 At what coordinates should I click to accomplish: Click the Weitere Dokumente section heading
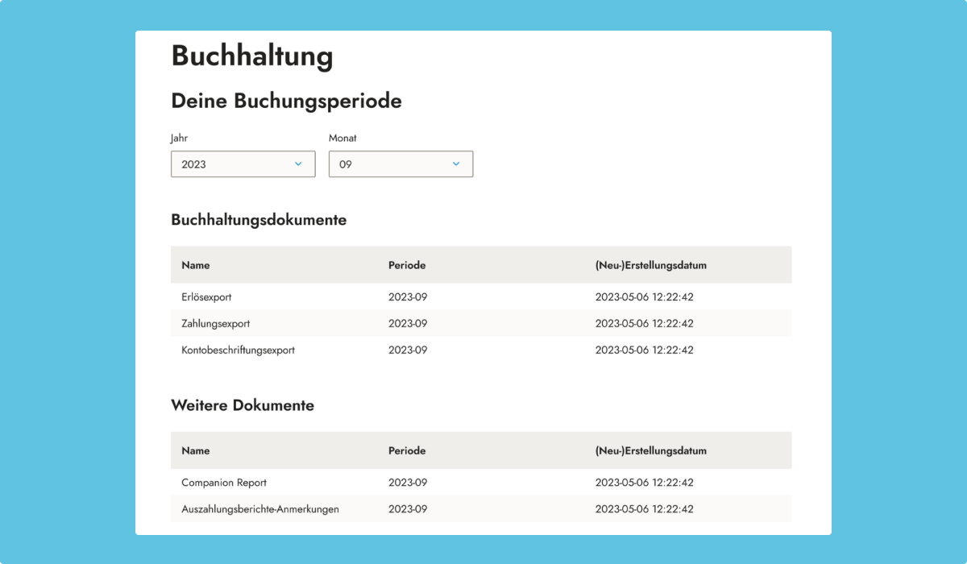243,405
